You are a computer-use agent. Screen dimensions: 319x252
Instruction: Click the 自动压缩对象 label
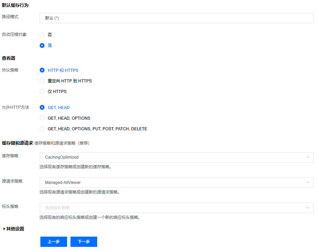pos(14,35)
